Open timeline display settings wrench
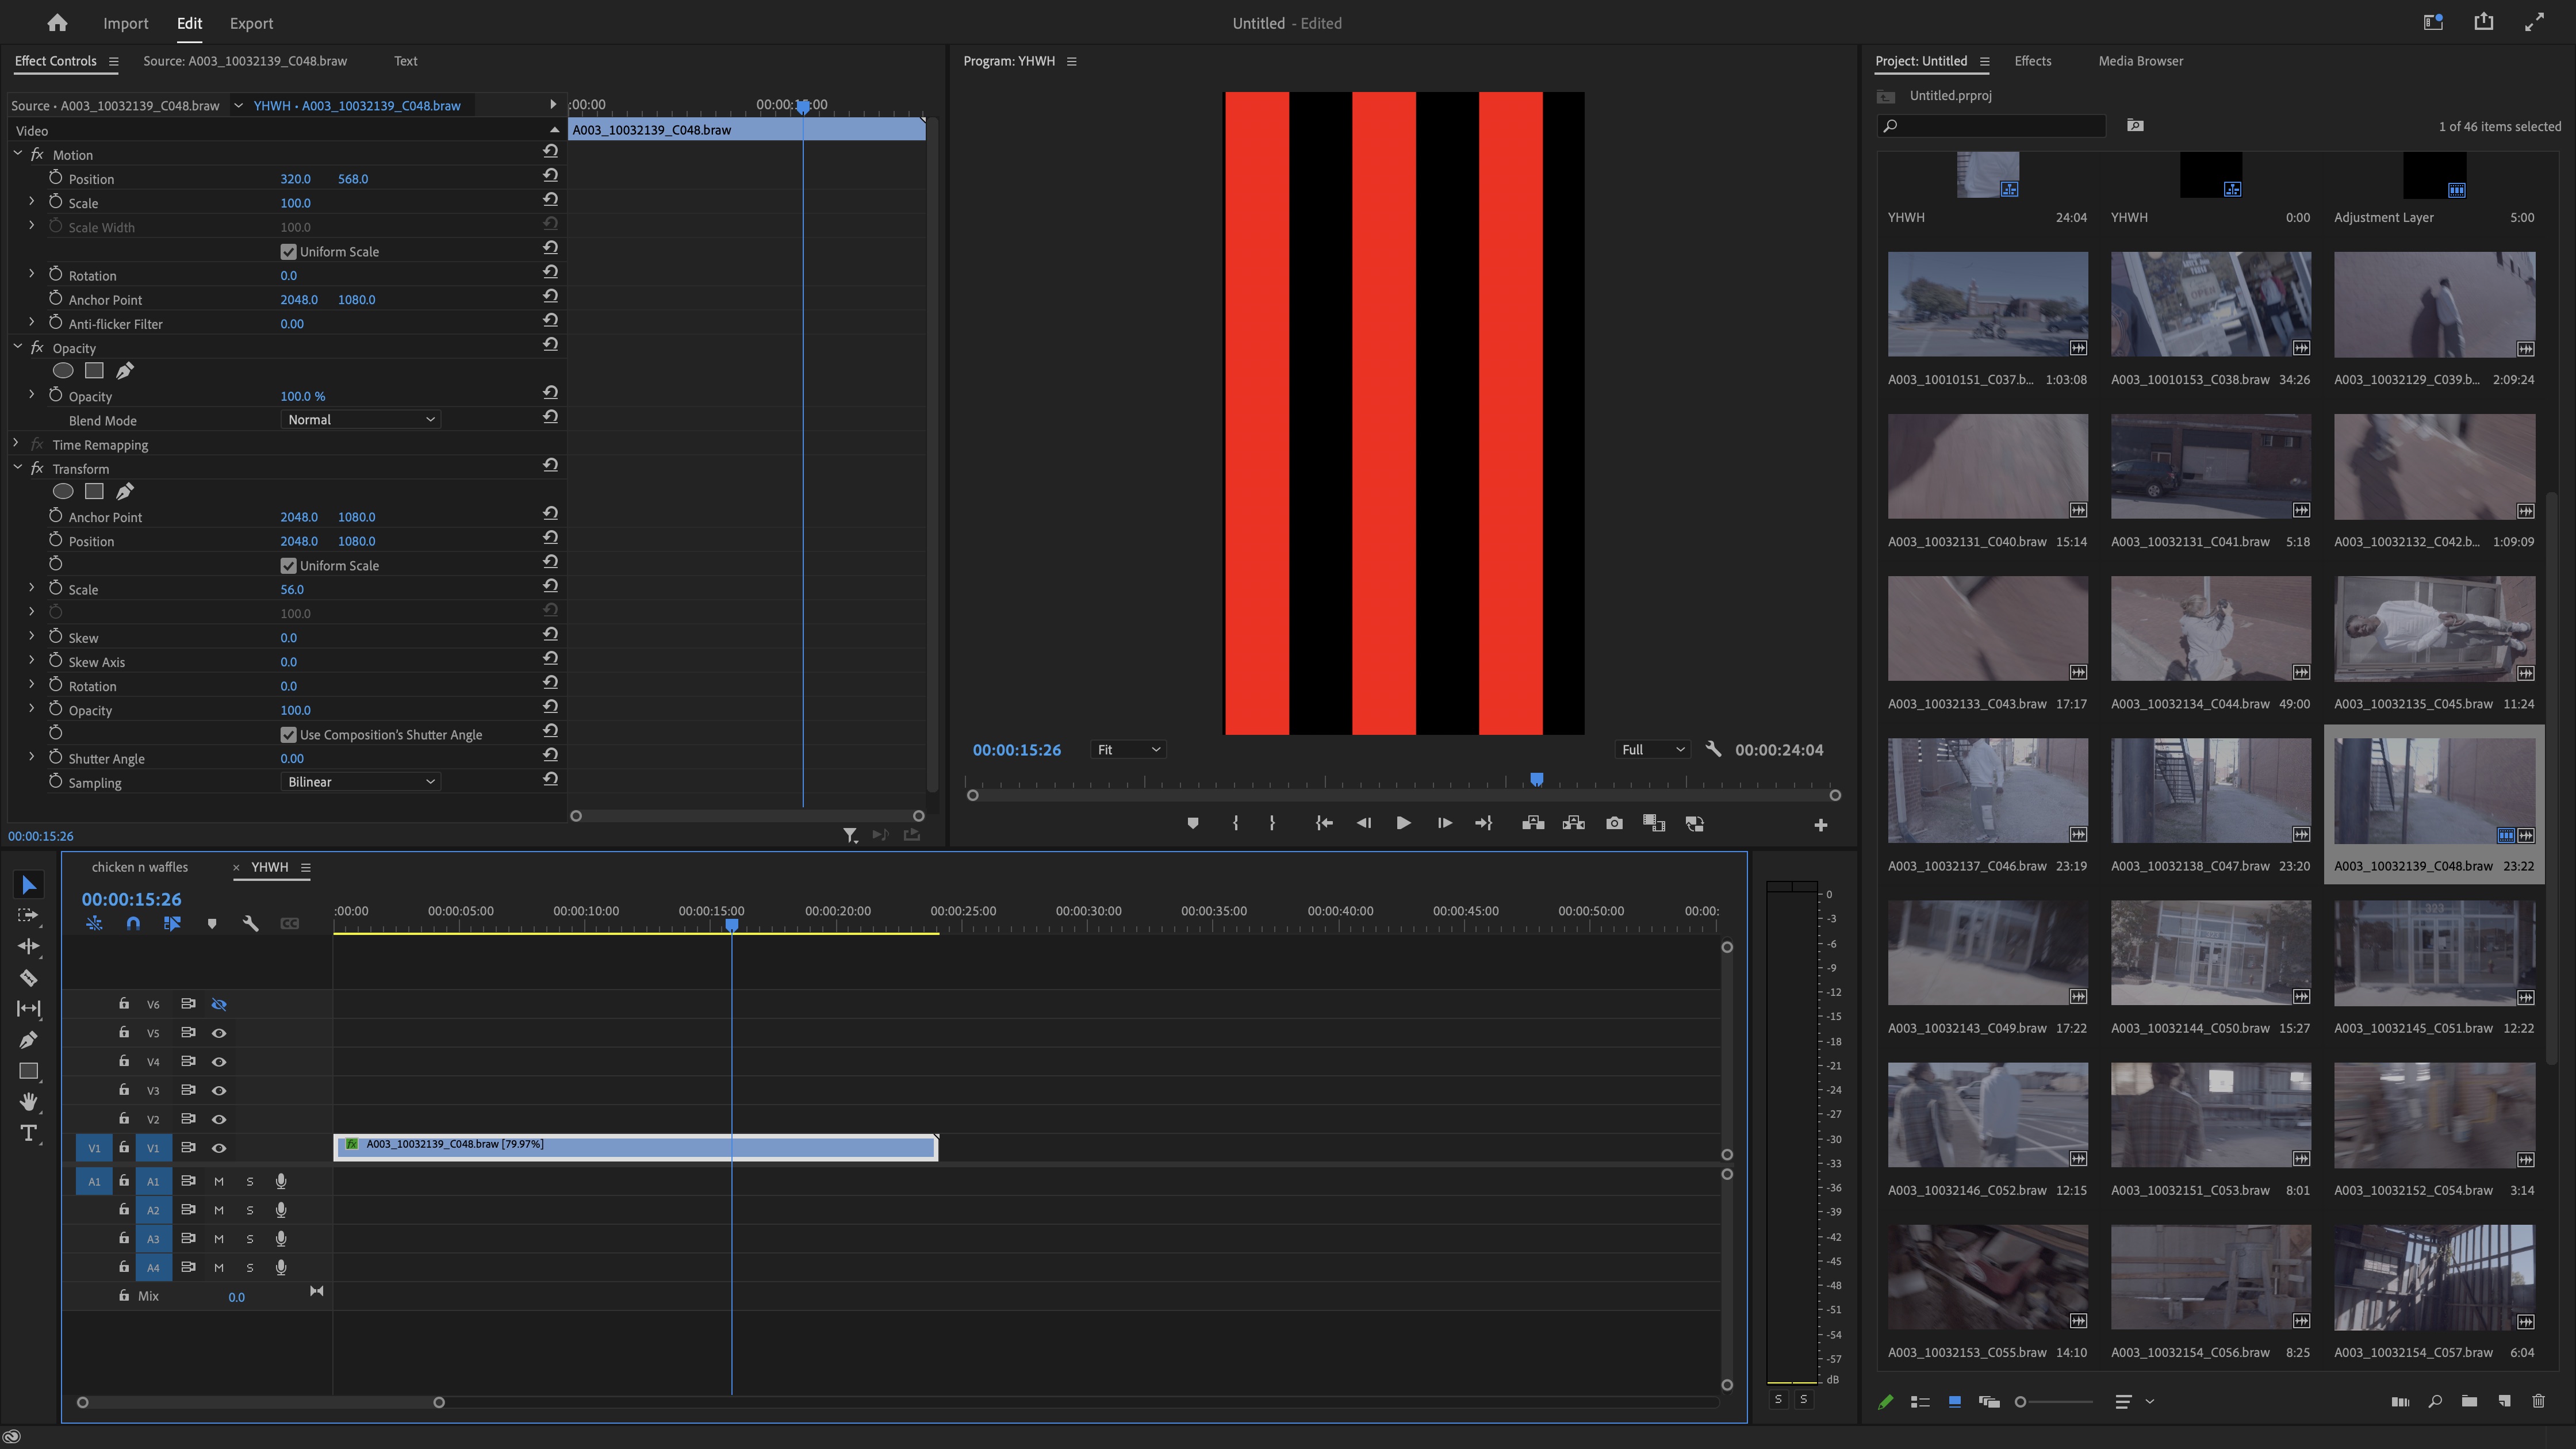 tap(250, 923)
